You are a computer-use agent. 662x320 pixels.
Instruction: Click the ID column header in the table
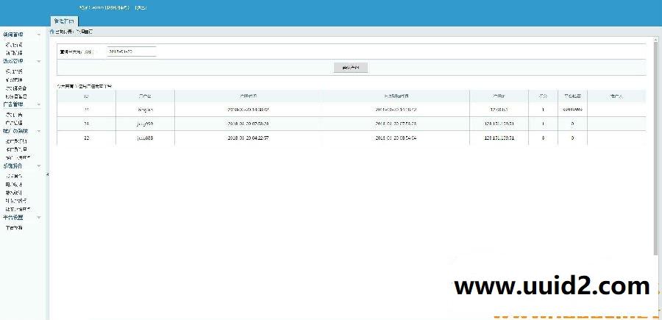click(86, 96)
